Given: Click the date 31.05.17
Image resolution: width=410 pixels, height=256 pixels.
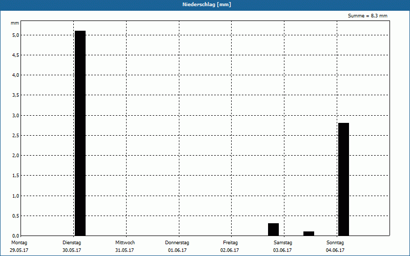Looking at the screenshot, I should 125,250.
